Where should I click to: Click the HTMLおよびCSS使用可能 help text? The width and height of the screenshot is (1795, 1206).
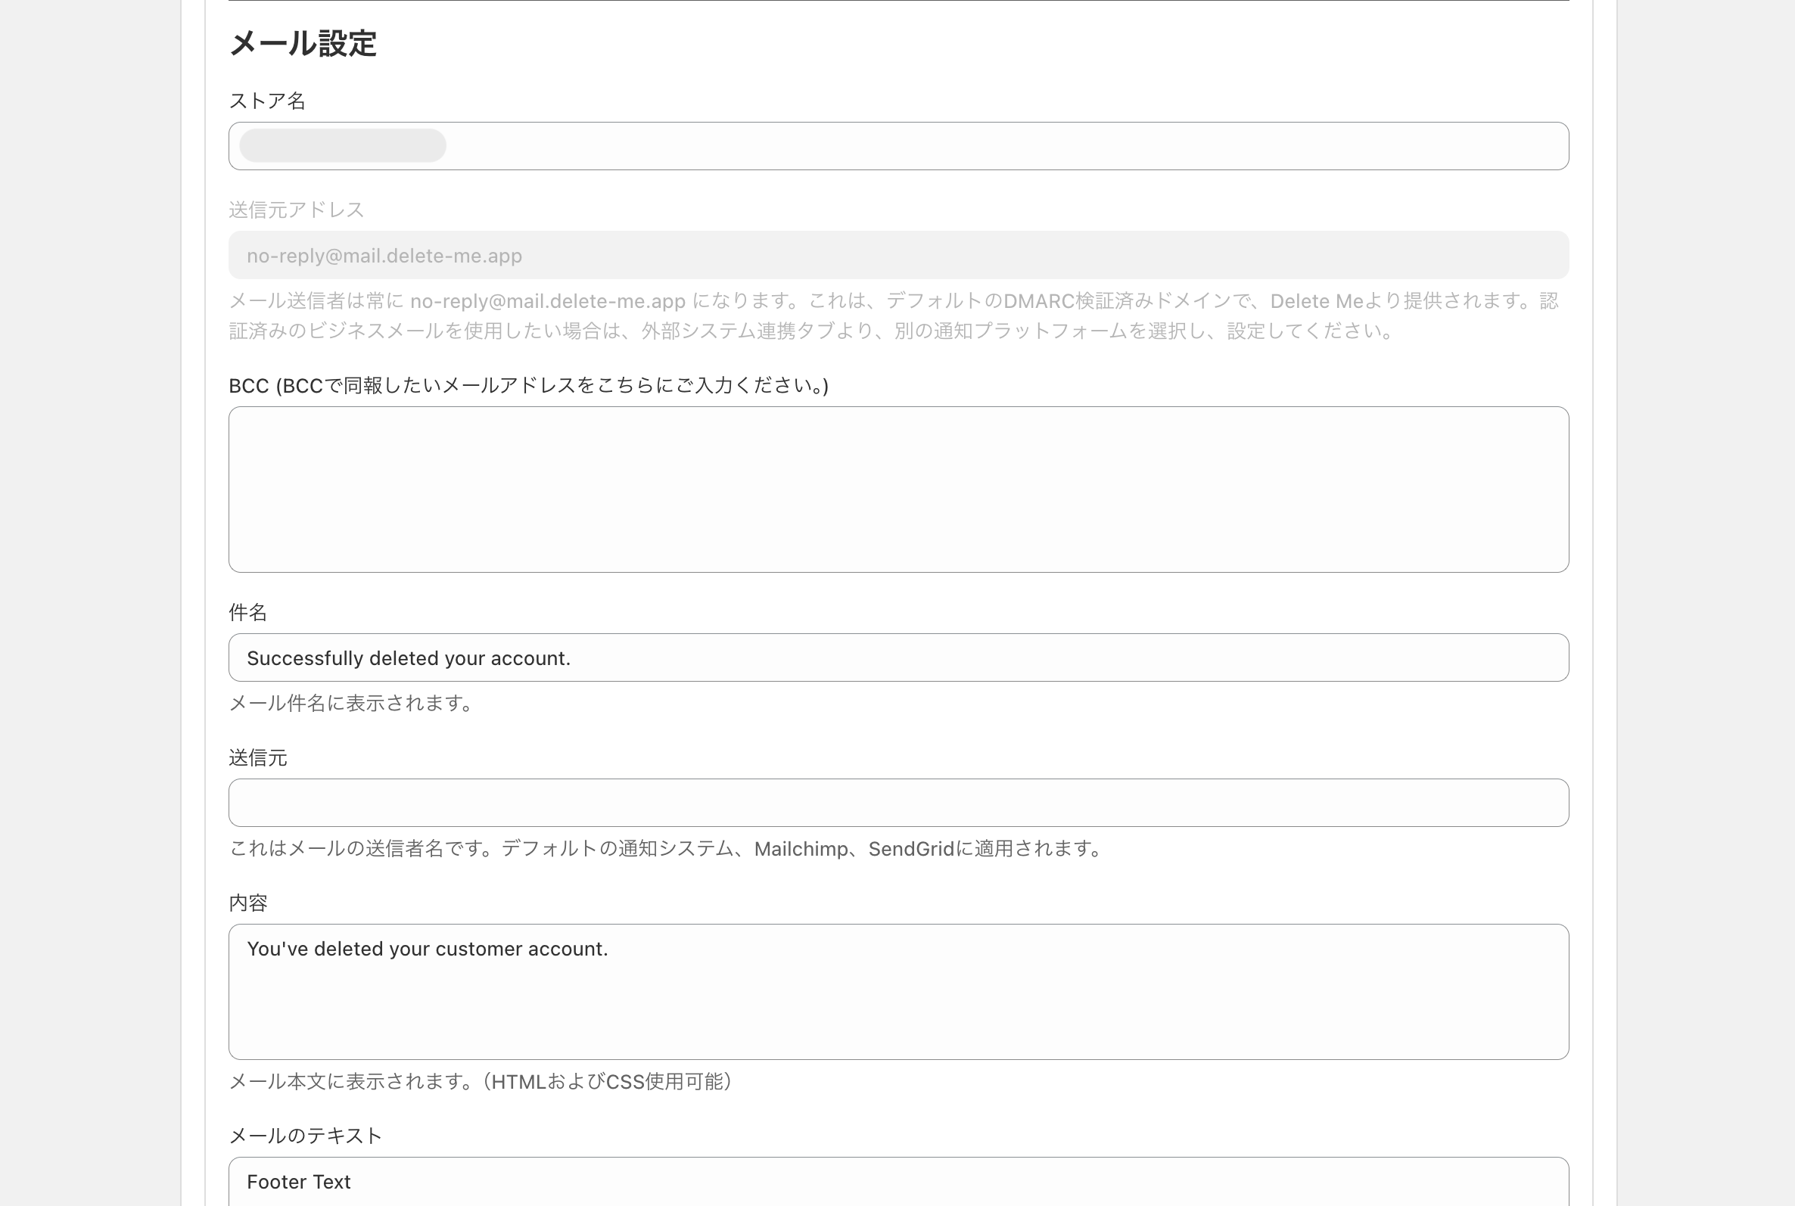[x=481, y=1081]
